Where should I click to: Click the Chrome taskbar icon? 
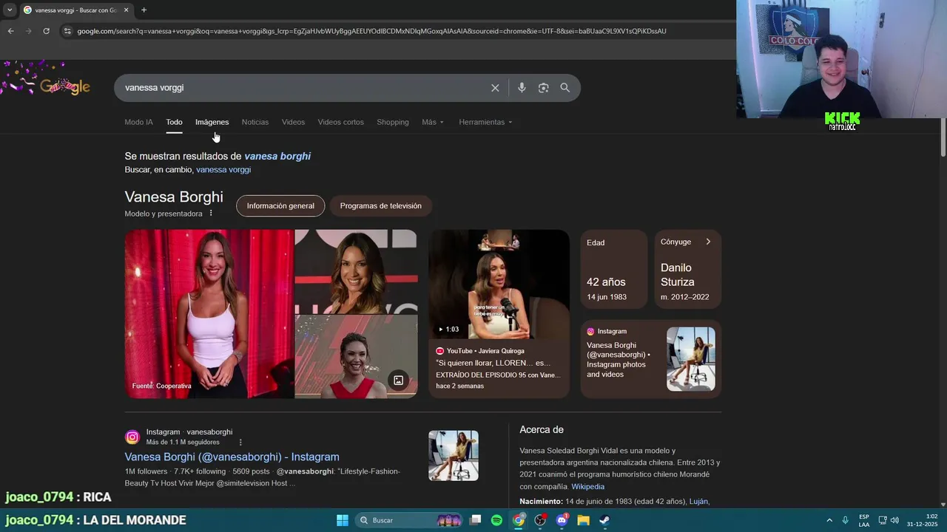(x=519, y=520)
